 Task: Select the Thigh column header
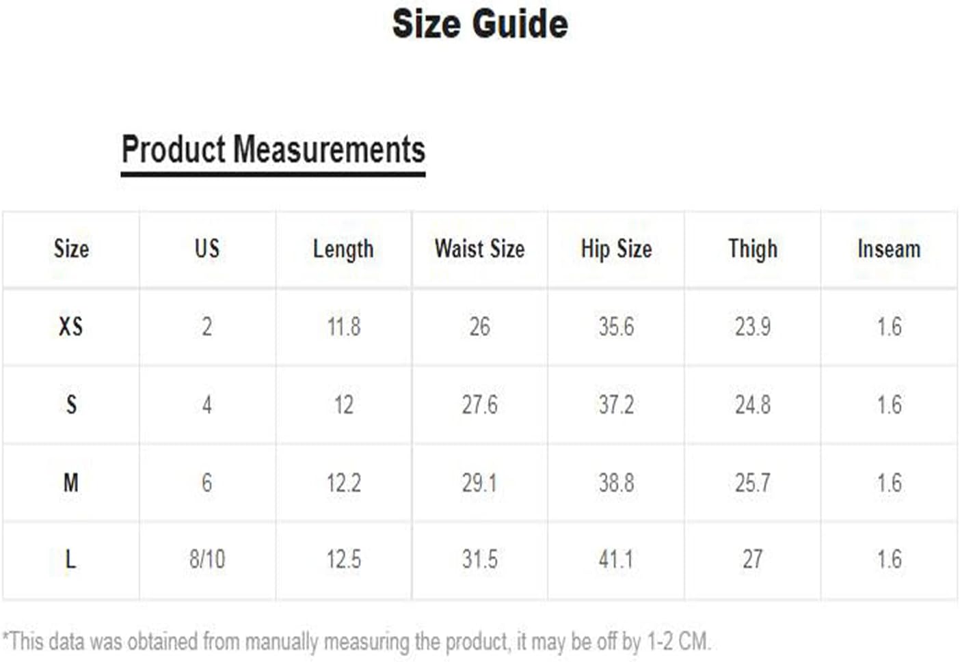[753, 250]
